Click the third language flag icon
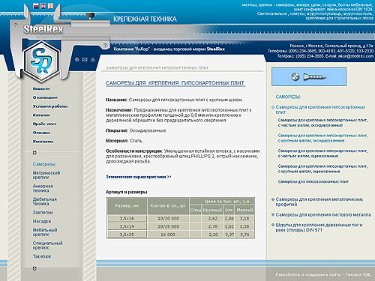Viewport: 375px width, 281px height. click(51, 7)
